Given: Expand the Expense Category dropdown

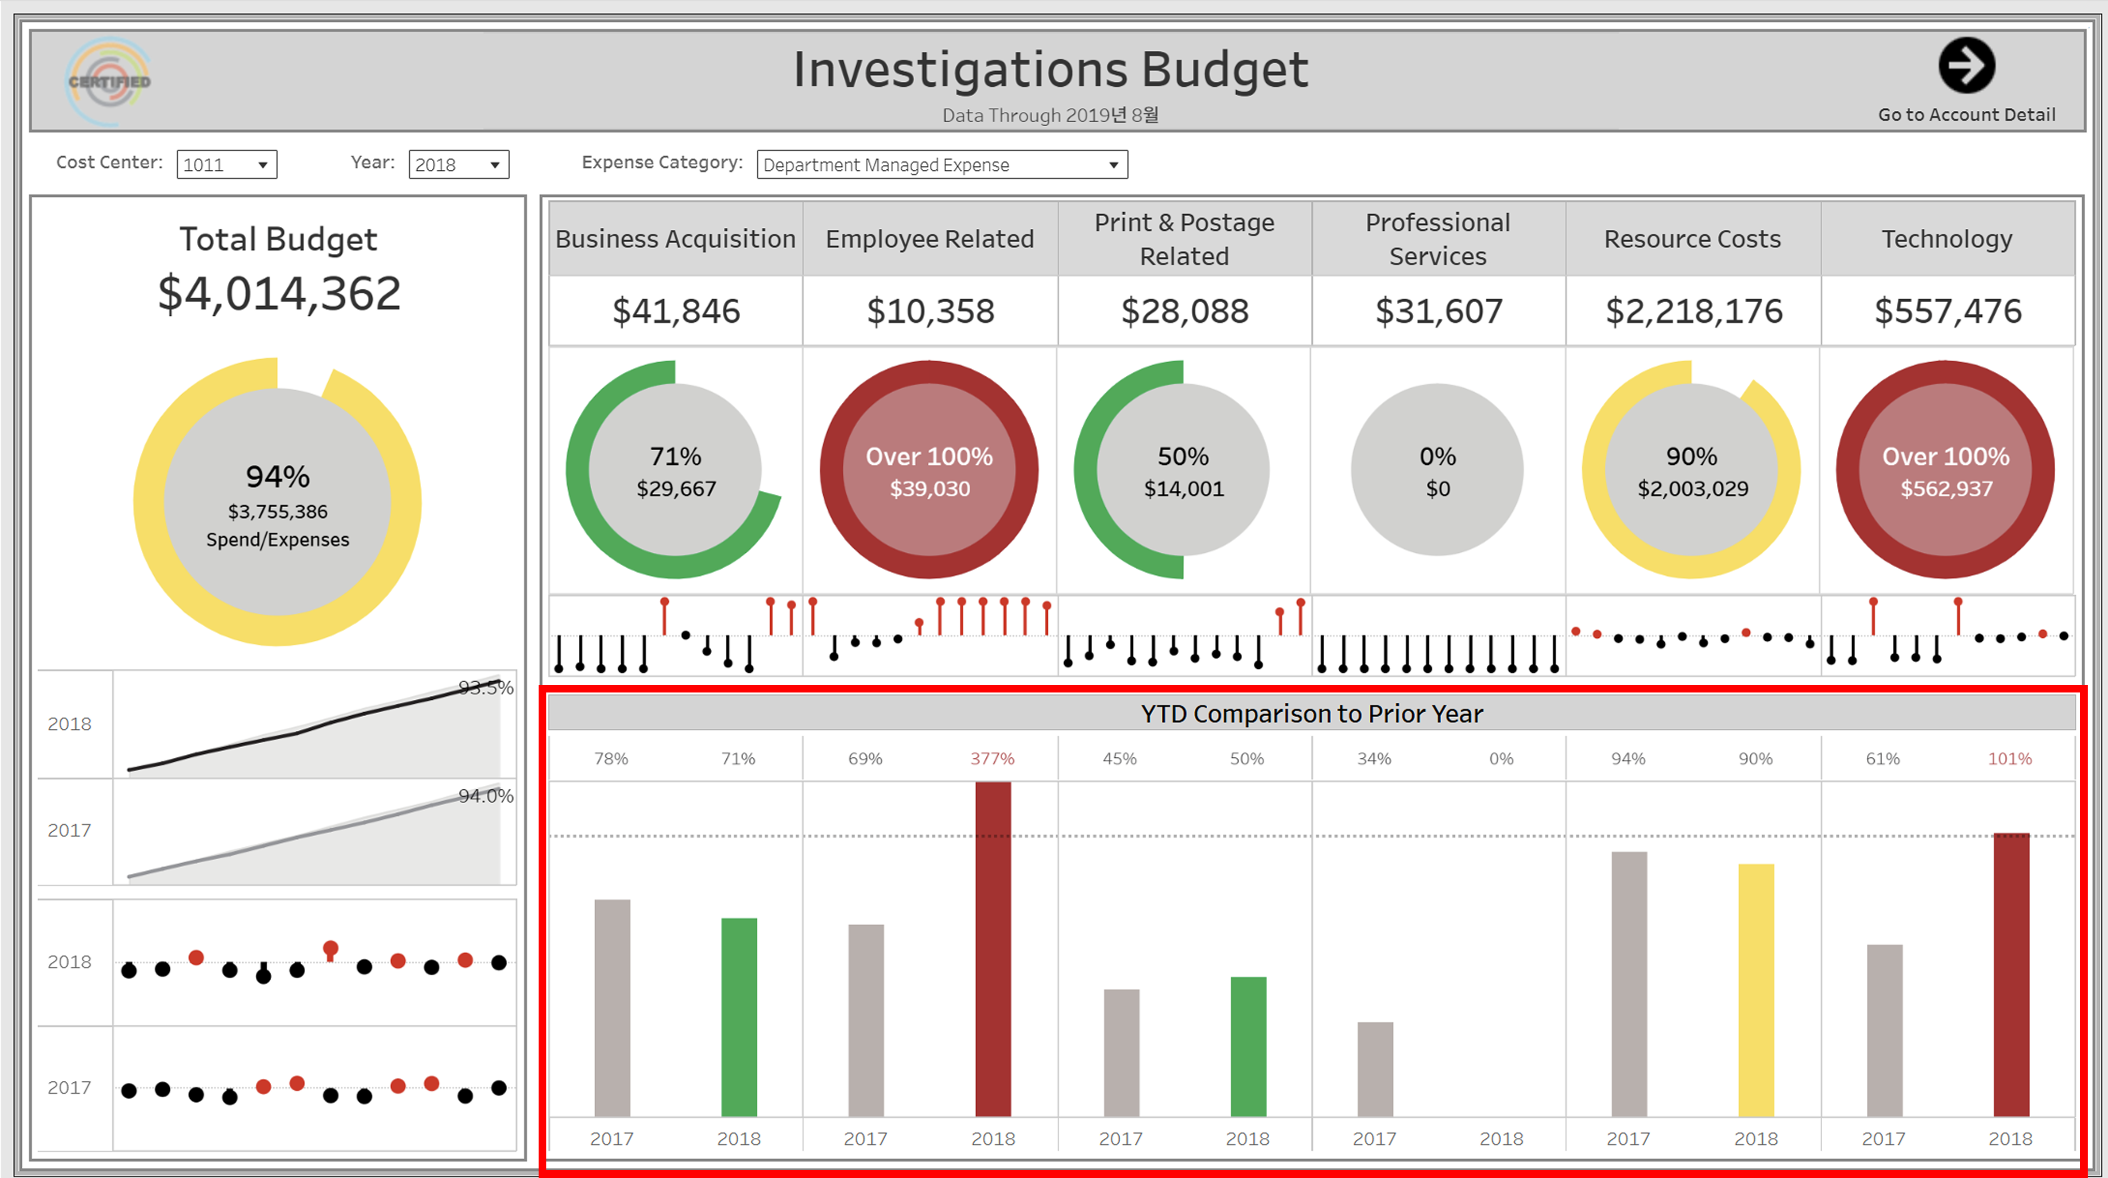Looking at the screenshot, I should [941, 164].
